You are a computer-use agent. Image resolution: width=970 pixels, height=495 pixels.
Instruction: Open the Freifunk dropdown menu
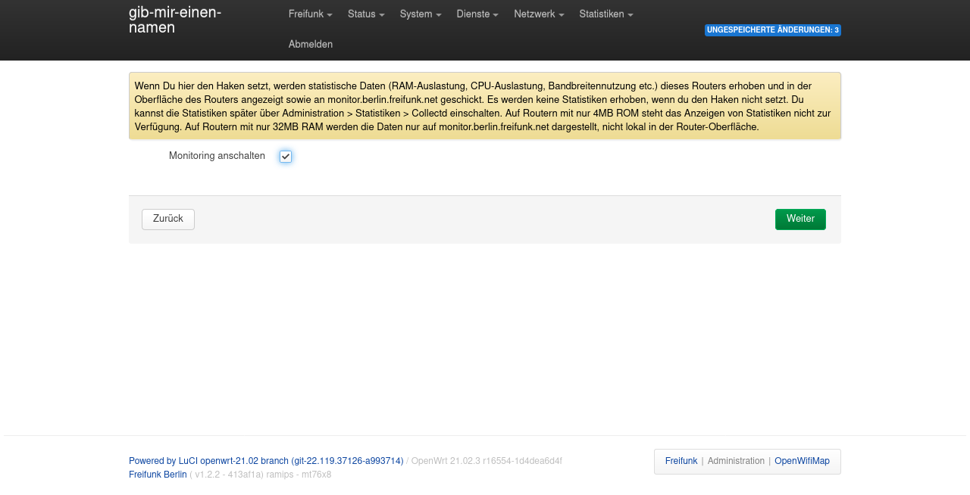pos(310,14)
